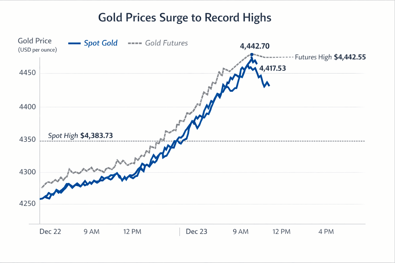Click the 4250 y-axis tick label
This screenshot has height=263, width=395.
point(28,204)
